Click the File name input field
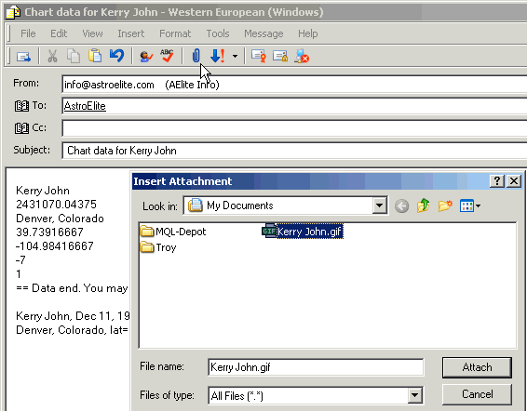Screen dimensions: 527x411 tap(316, 367)
